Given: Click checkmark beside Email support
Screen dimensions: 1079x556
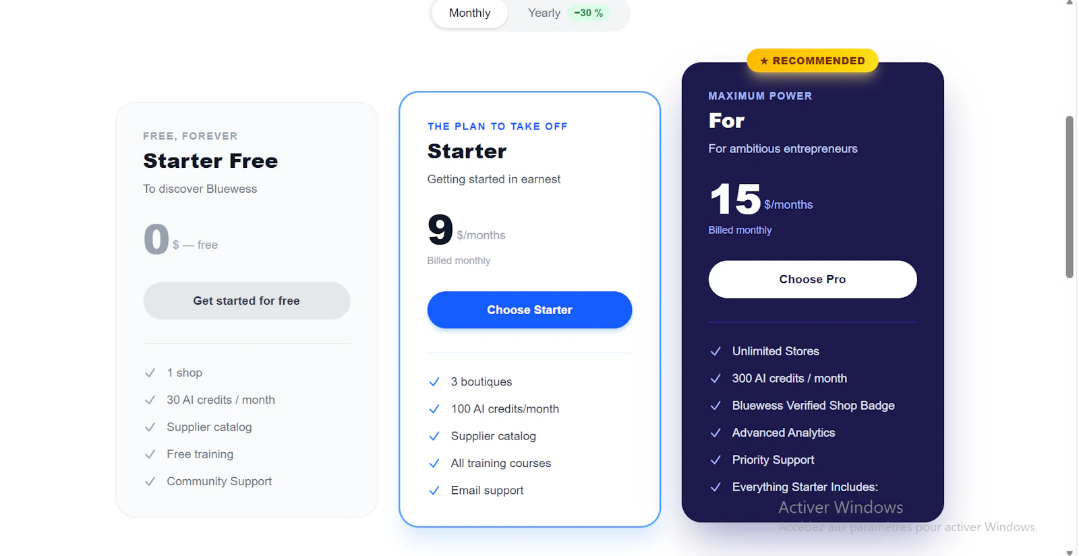Looking at the screenshot, I should point(434,491).
